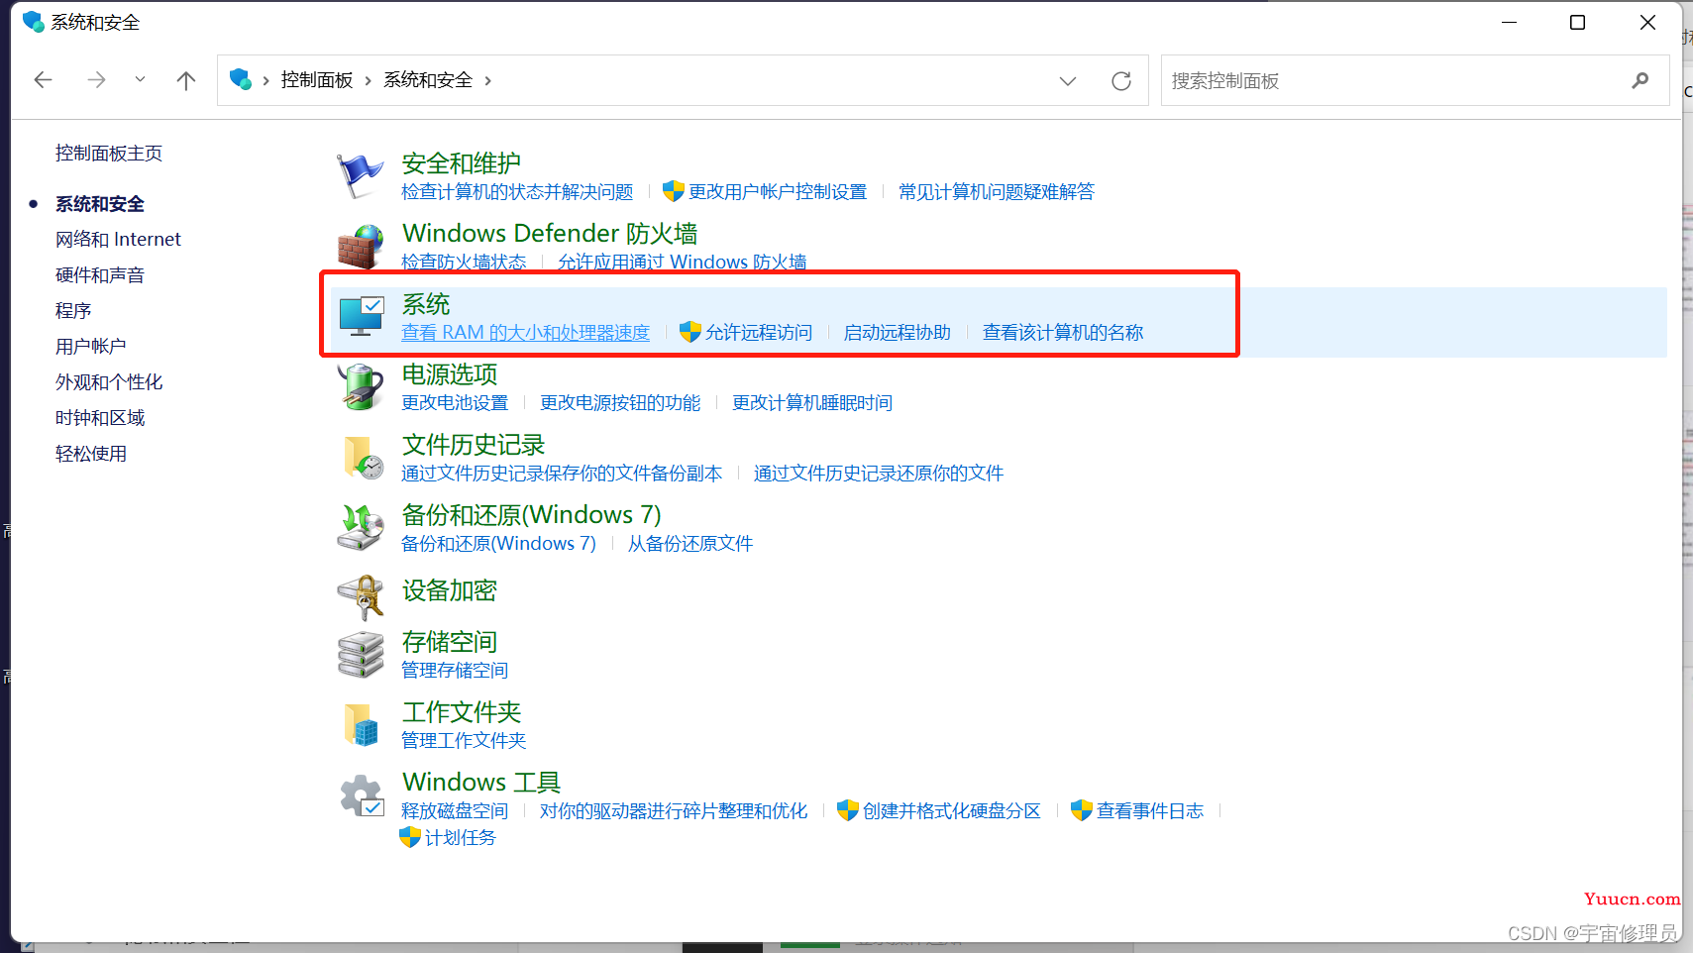
Task: Open 更改用户帐户控制设置 link
Action: pyautogui.click(x=778, y=191)
